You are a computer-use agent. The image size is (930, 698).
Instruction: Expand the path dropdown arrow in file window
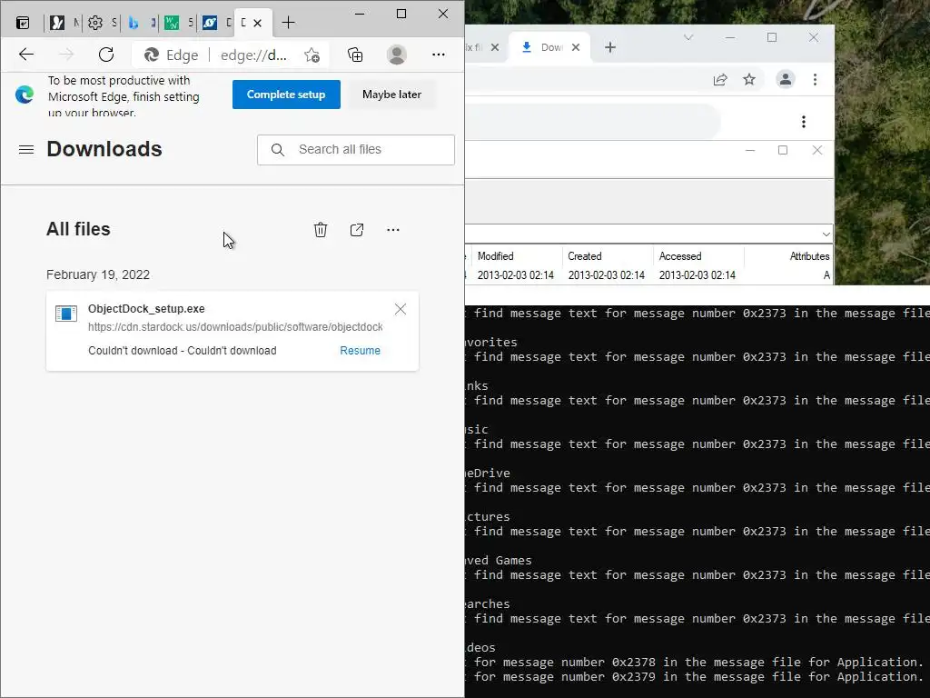pos(826,234)
